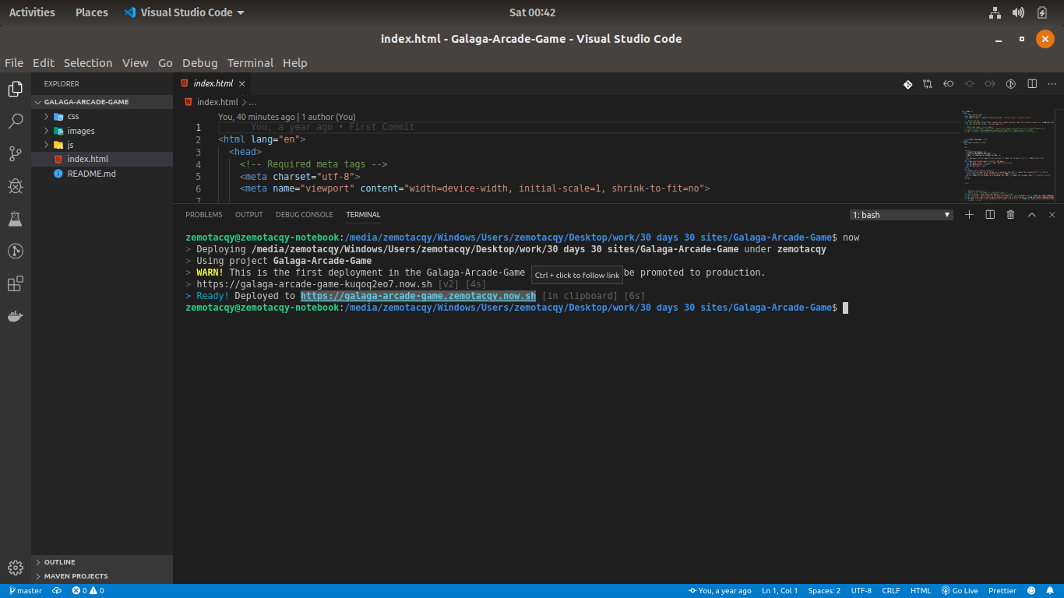
Task: Click the cloud sync icon in status bar
Action: (57, 591)
